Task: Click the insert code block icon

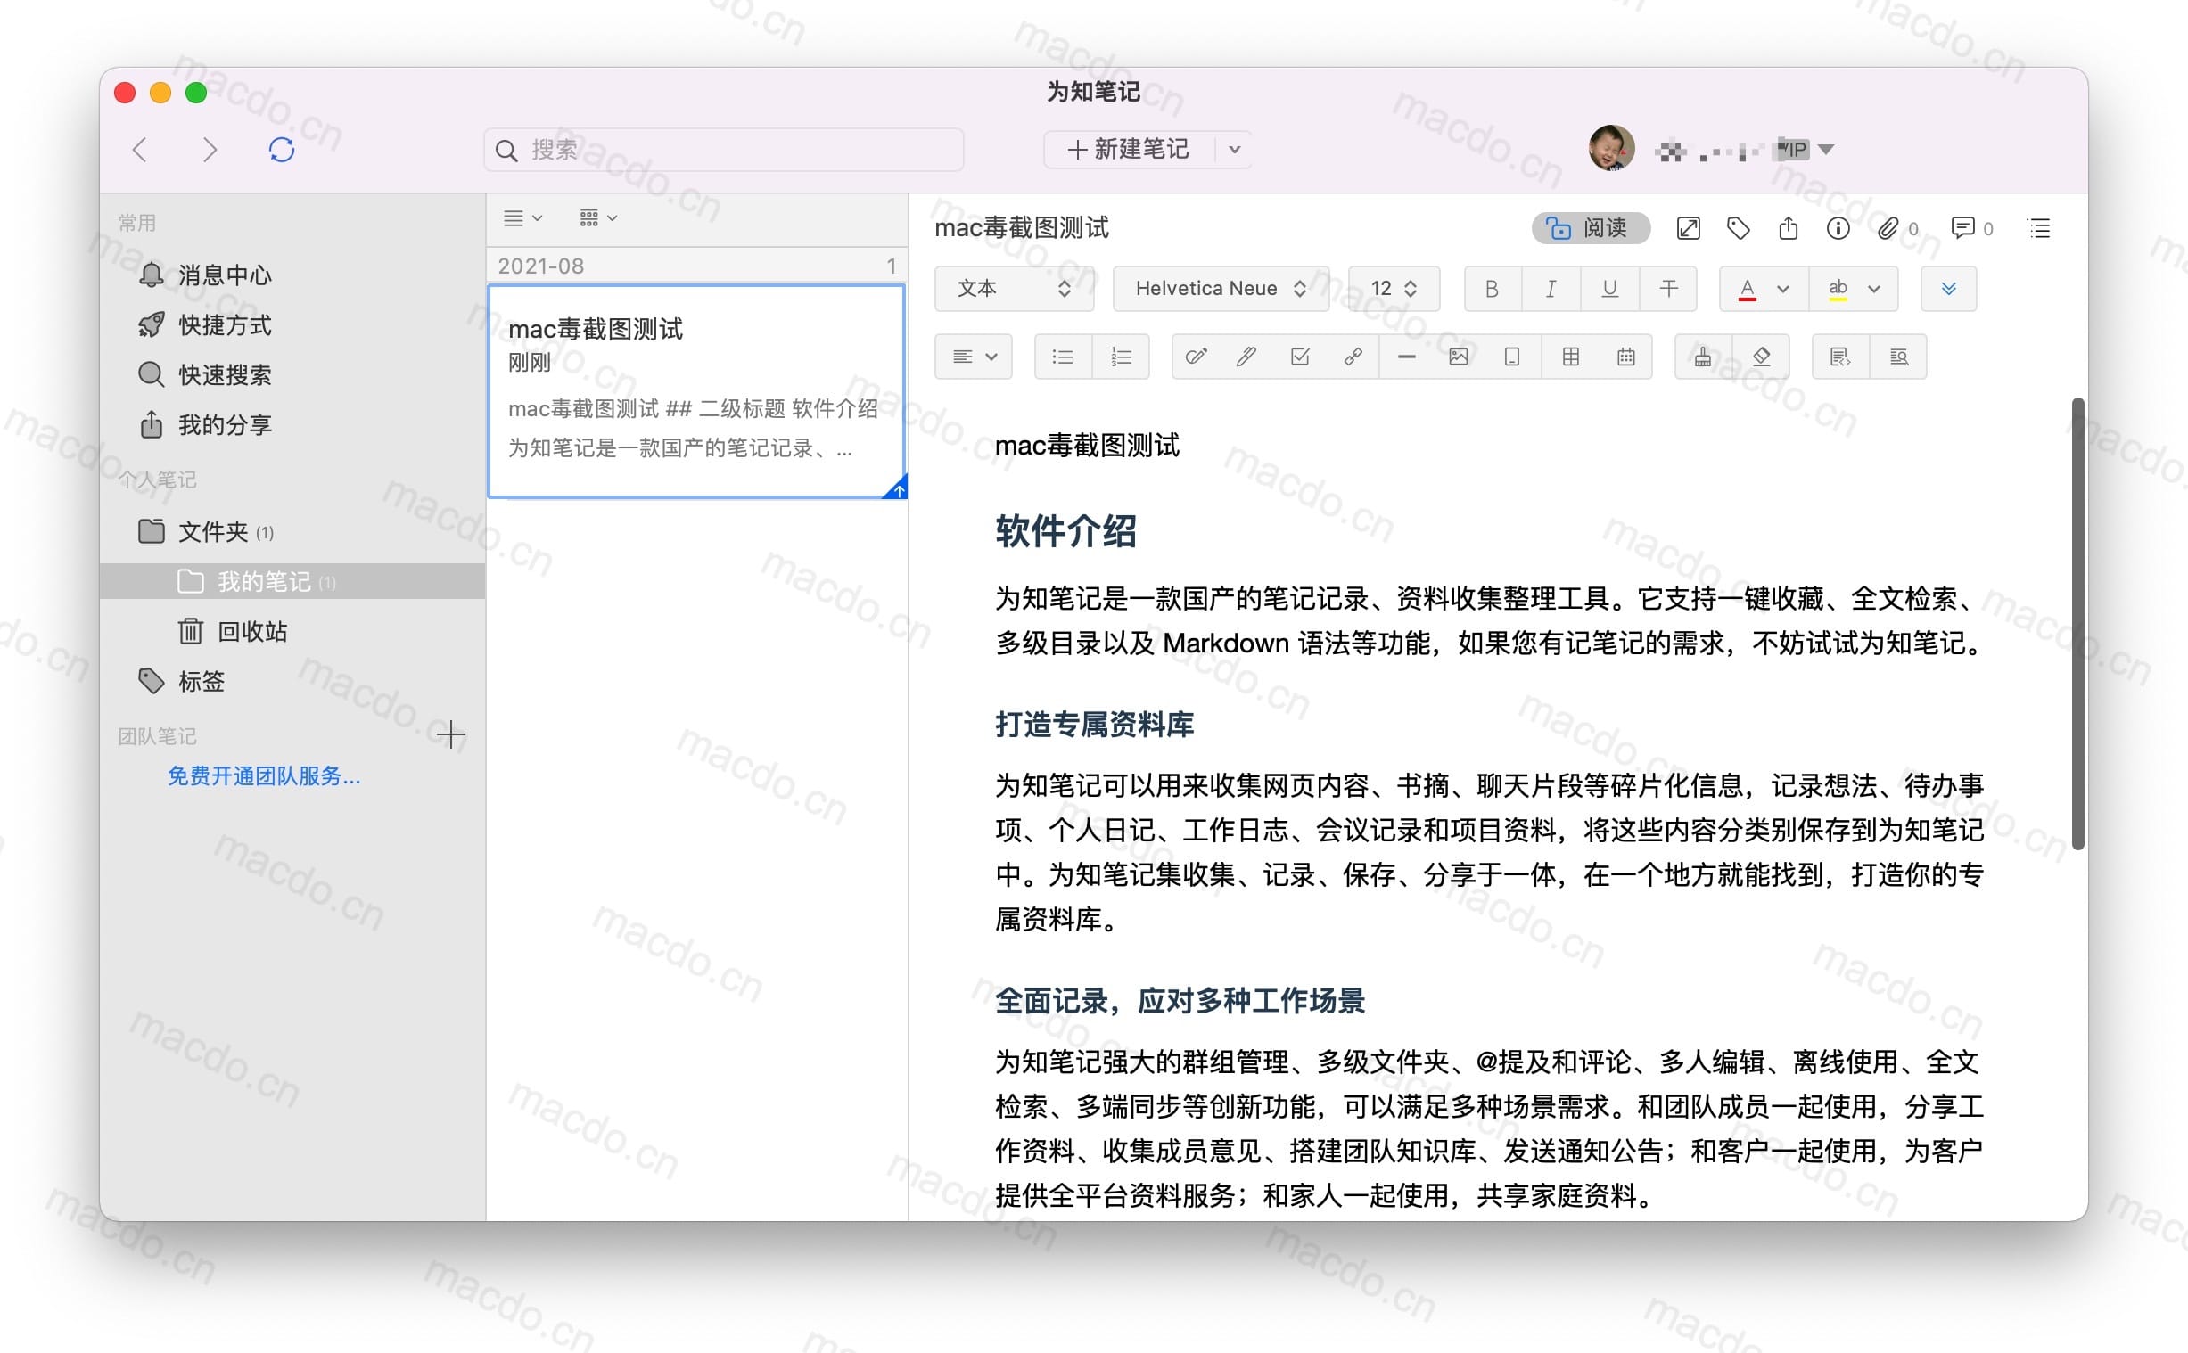Action: coord(1840,357)
